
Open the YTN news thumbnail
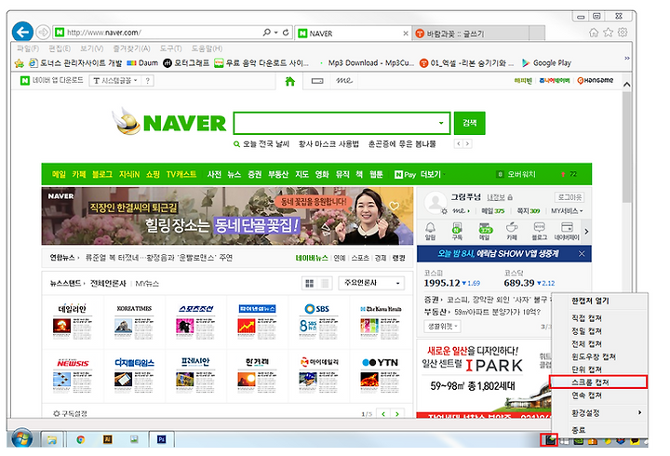381,374
